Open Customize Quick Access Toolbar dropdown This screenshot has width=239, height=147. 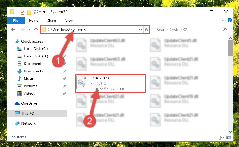tap(44, 12)
